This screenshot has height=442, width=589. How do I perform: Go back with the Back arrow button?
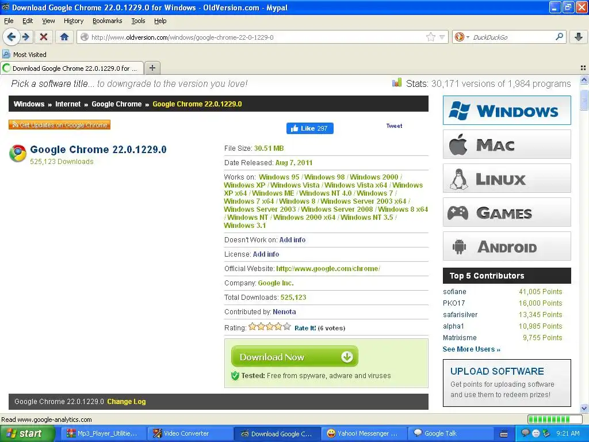click(x=12, y=37)
